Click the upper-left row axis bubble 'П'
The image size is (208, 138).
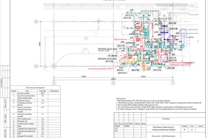(x=36, y=22)
